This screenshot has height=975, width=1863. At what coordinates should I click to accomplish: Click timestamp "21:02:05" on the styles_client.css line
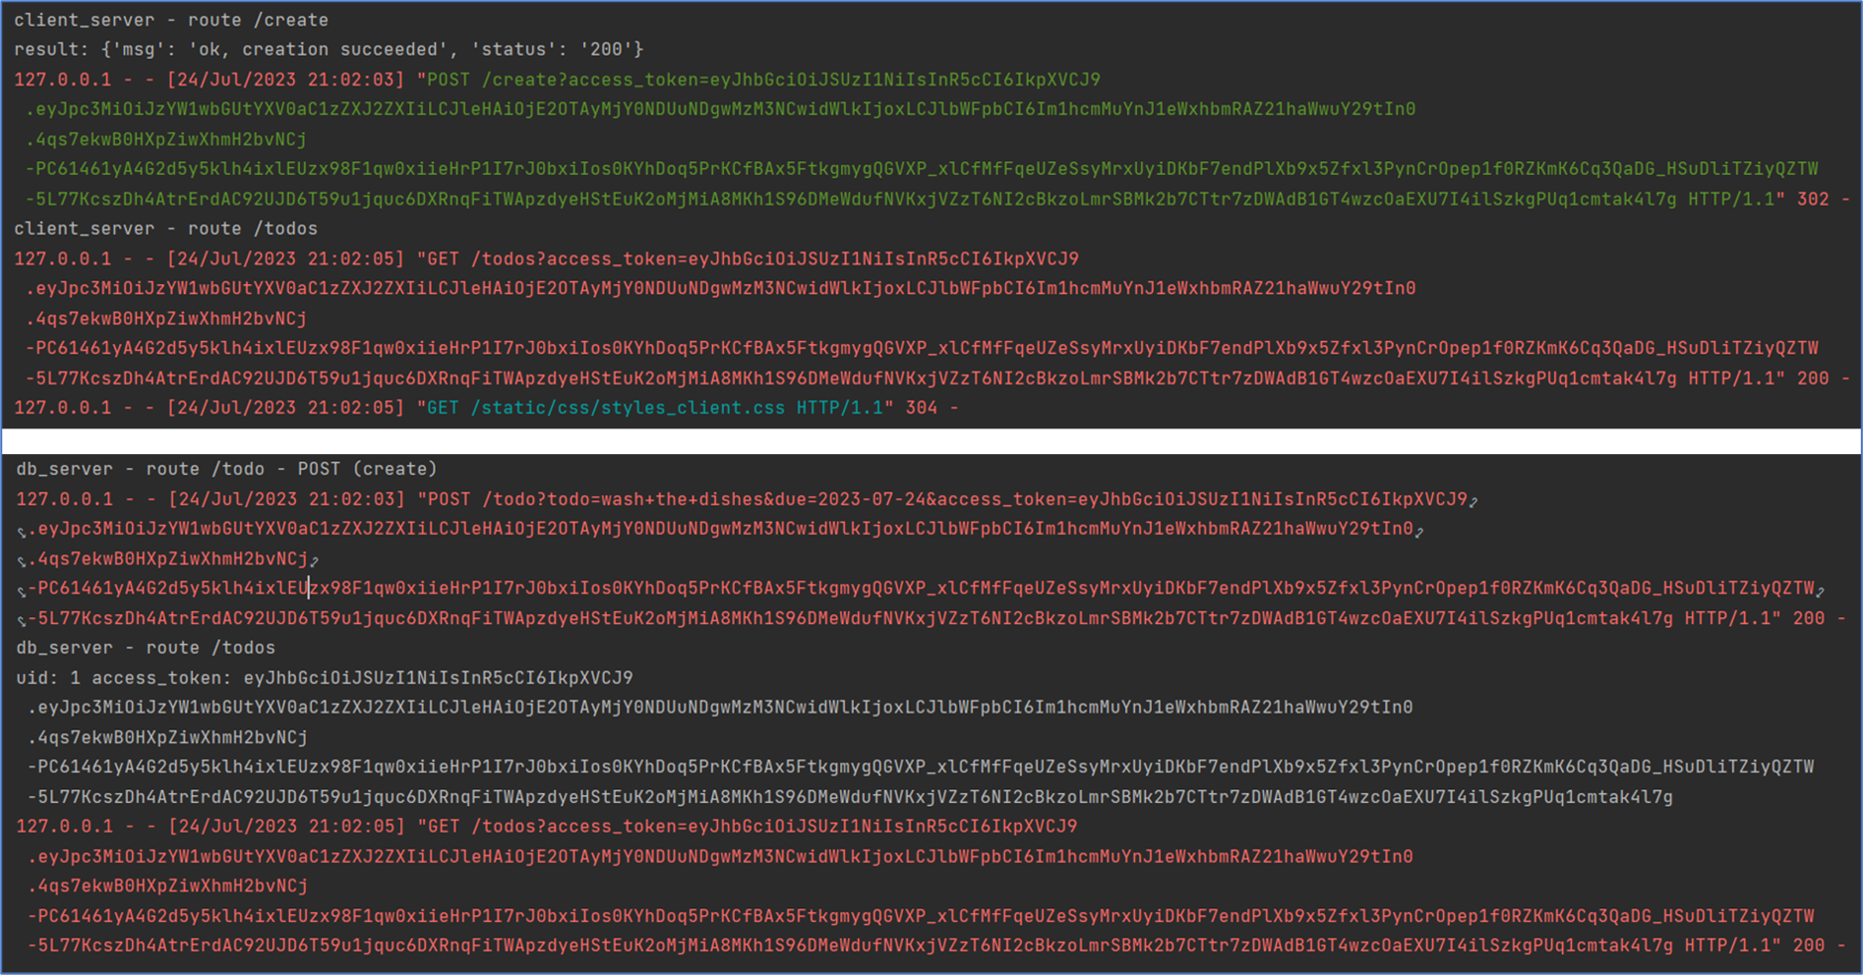[350, 407]
